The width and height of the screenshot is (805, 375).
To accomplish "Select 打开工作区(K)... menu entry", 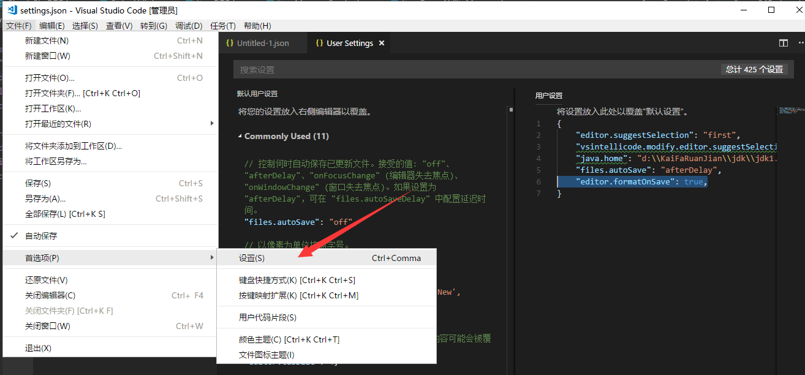I will click(x=110, y=108).
